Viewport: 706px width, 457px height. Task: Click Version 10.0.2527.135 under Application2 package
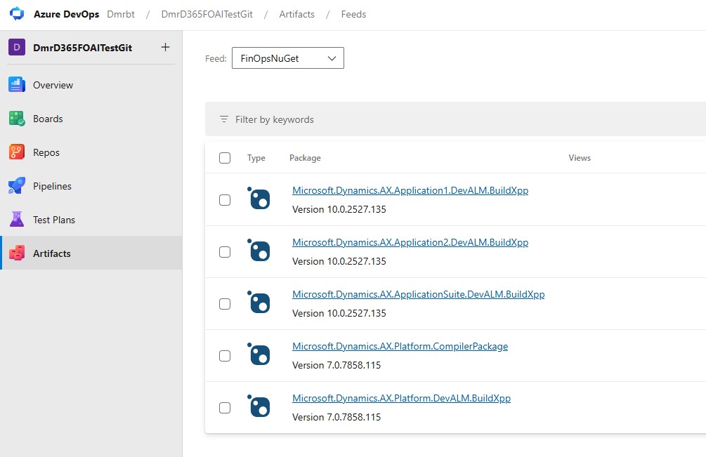pos(339,261)
